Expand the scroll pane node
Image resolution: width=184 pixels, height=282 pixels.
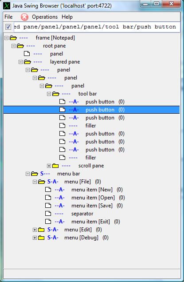(49, 166)
